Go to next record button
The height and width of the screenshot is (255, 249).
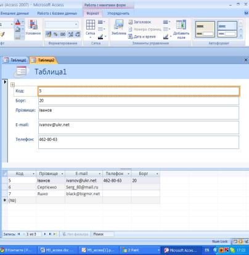pyautogui.click(x=45, y=234)
